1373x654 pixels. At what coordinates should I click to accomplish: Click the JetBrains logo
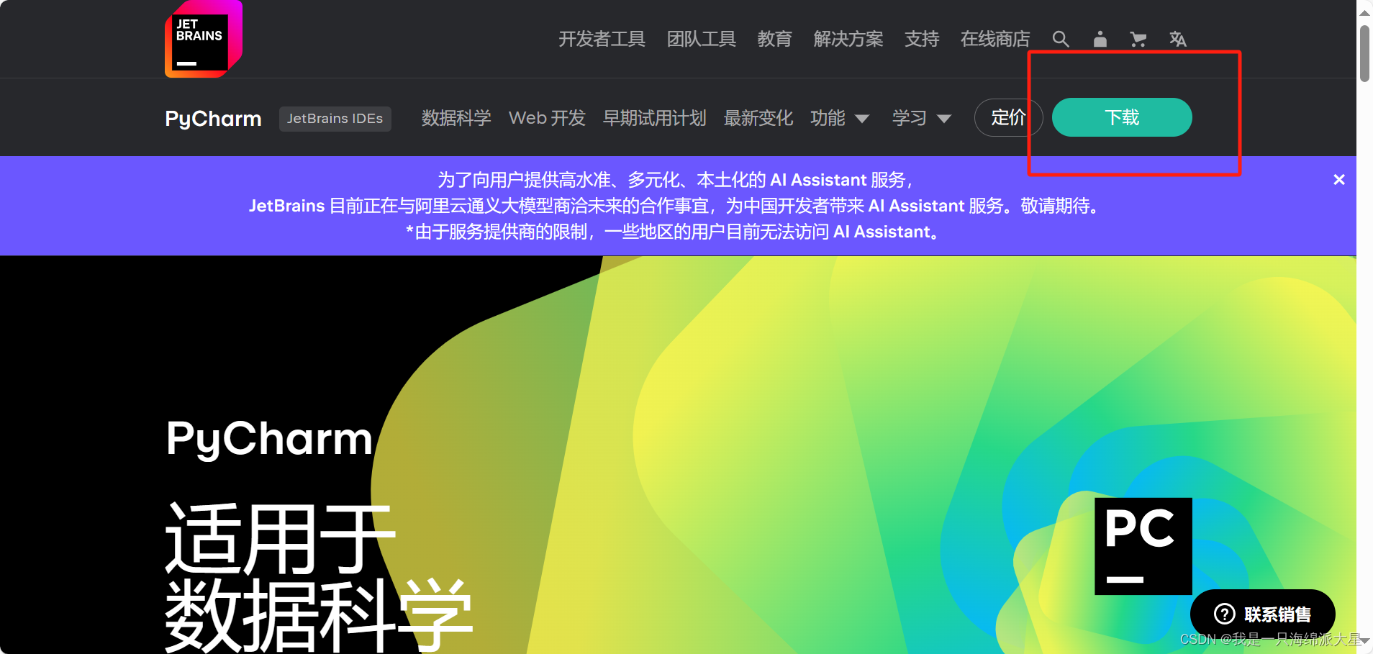tap(204, 40)
